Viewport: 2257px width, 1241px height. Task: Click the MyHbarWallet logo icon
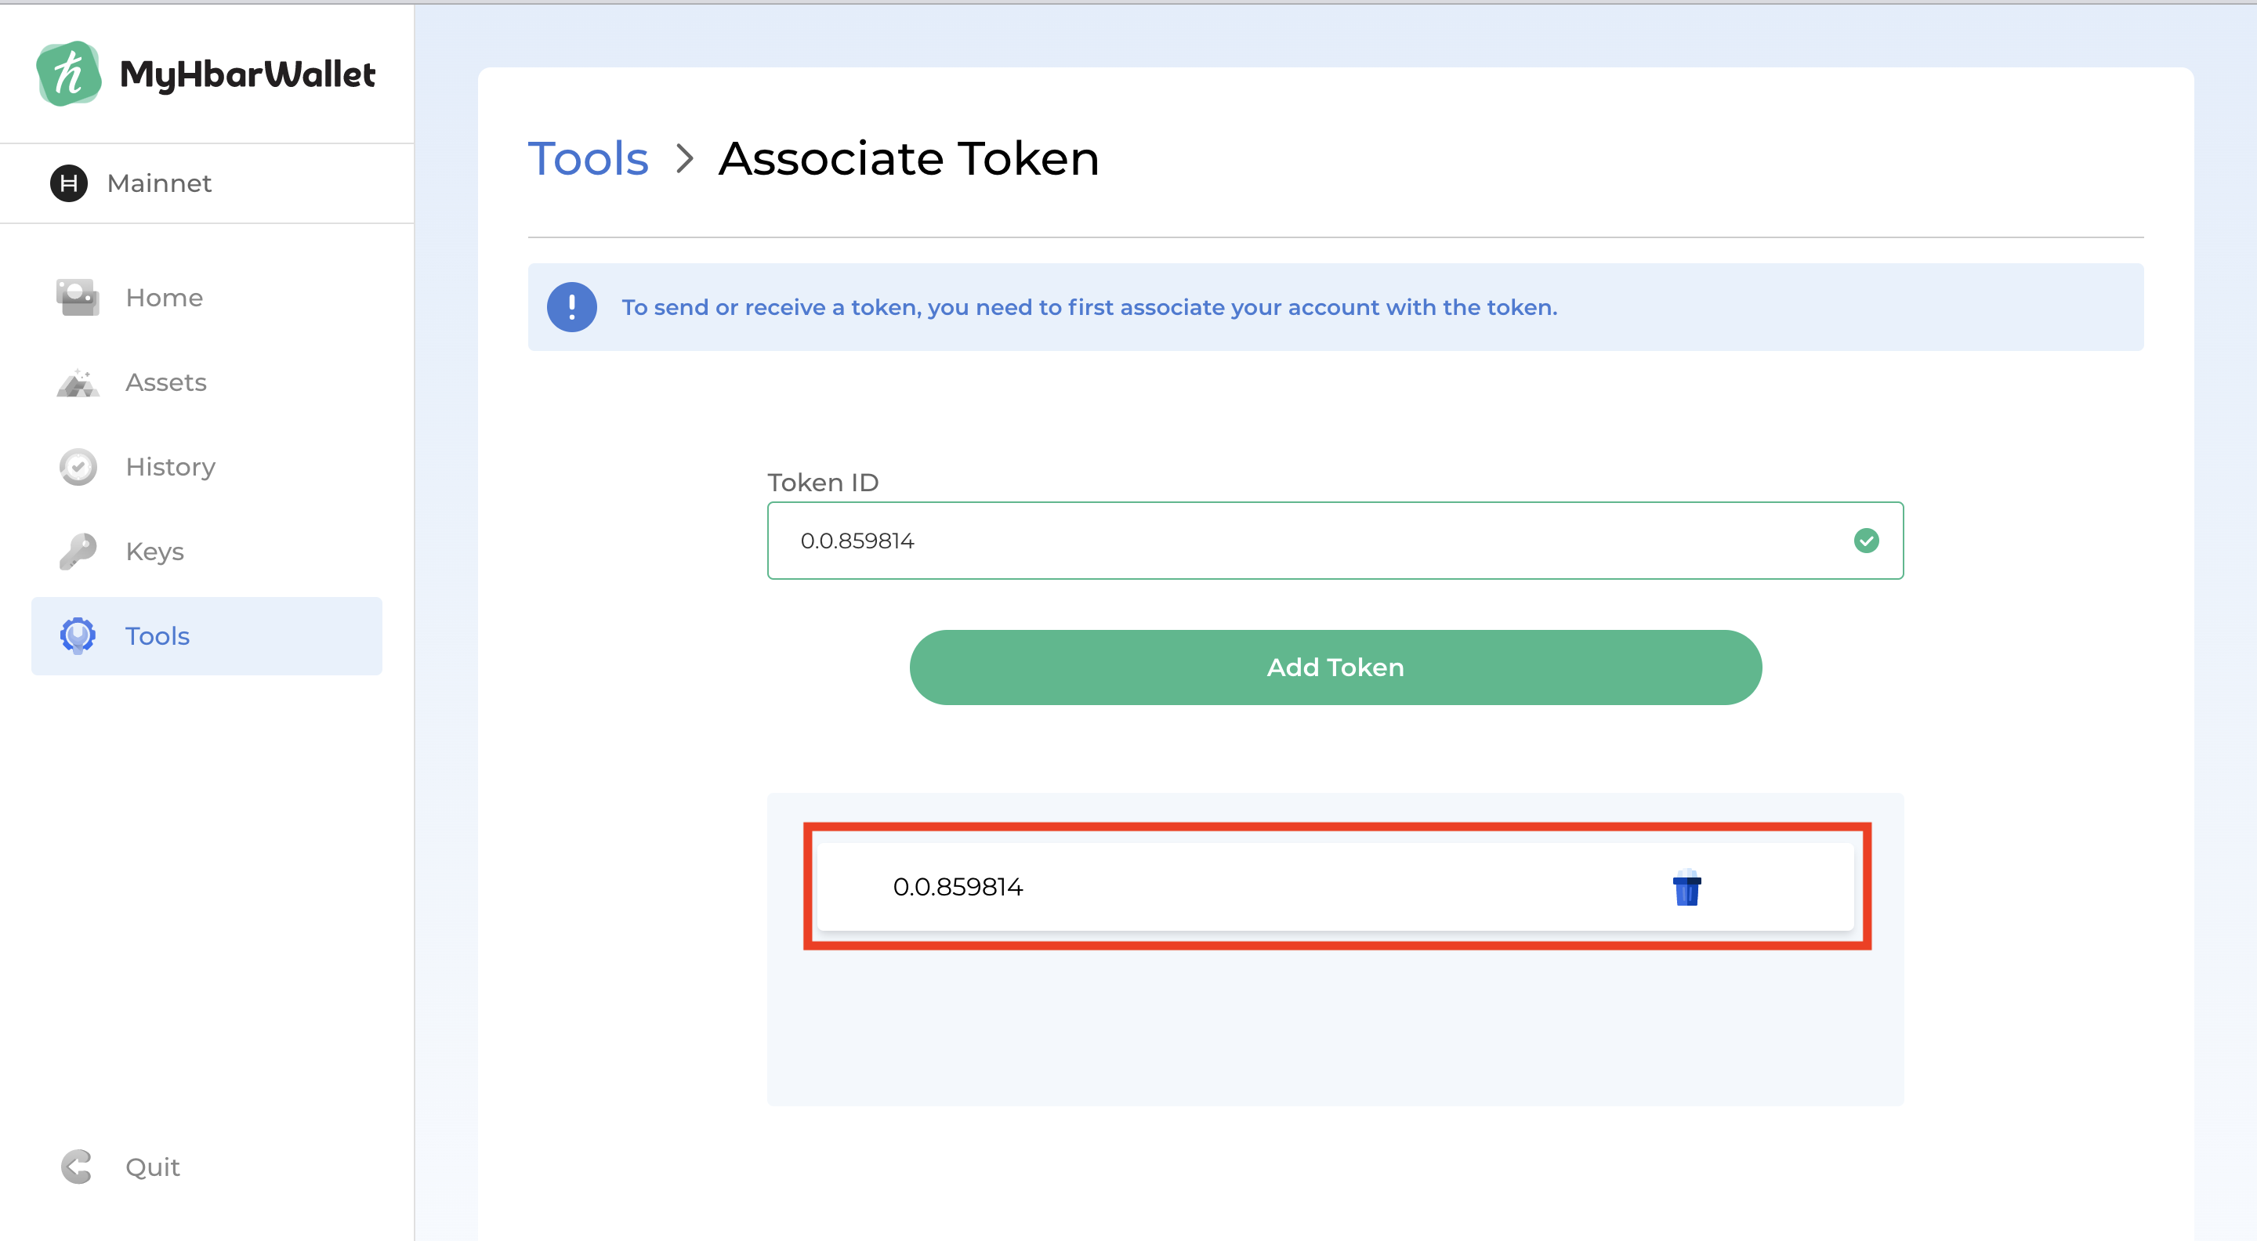click(68, 74)
